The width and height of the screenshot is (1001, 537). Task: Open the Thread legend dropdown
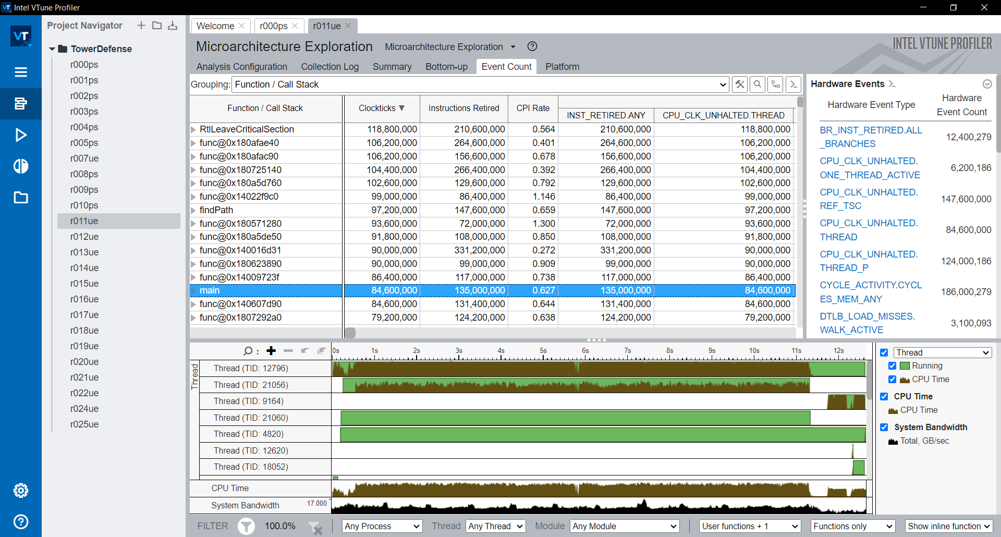(943, 352)
